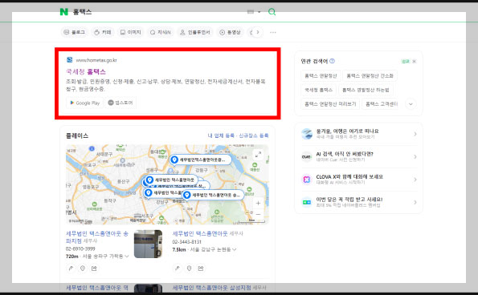Switch to the 이미지 tab

pos(131,32)
